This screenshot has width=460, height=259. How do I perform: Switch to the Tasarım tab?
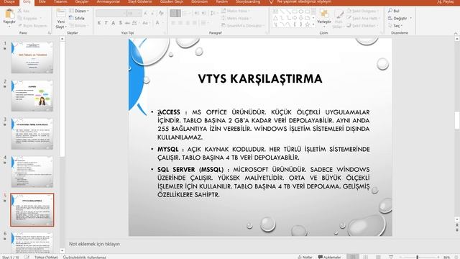tap(60, 1)
